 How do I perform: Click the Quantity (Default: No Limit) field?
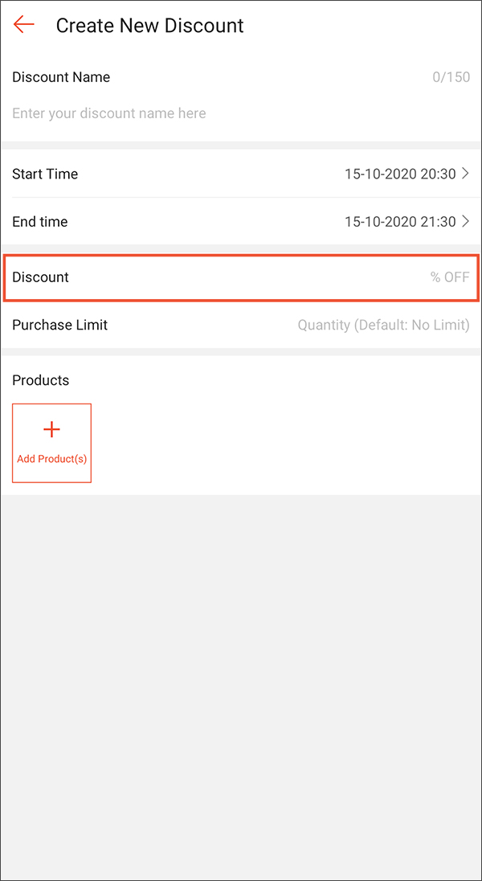tap(383, 325)
